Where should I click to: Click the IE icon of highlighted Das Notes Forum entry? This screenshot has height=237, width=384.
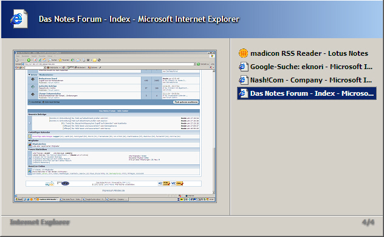pos(243,93)
